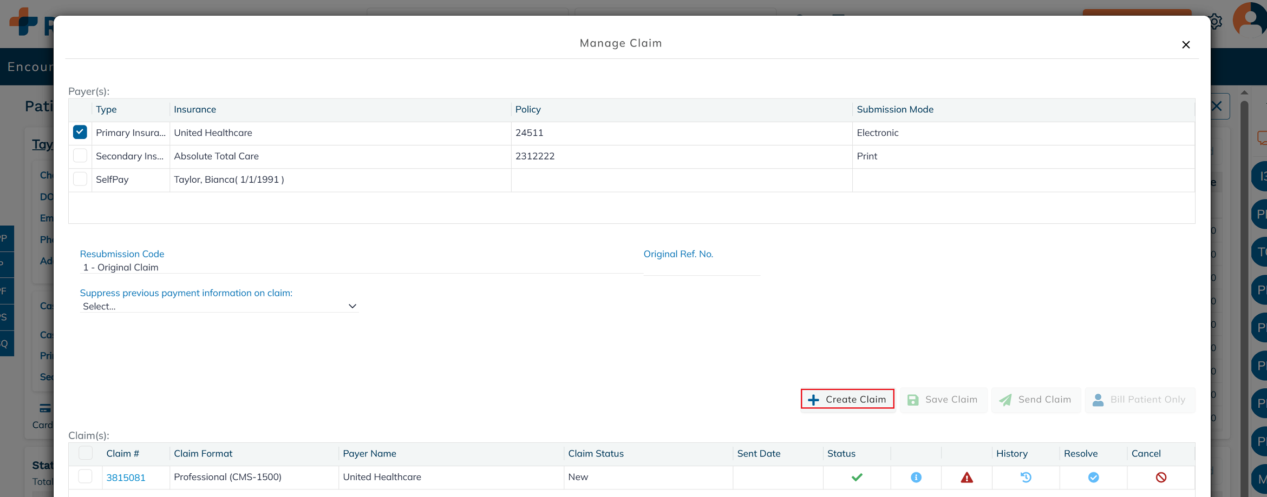The height and width of the screenshot is (497, 1267).
Task: Tick the checkbox for claim 3815081
Action: [86, 476]
